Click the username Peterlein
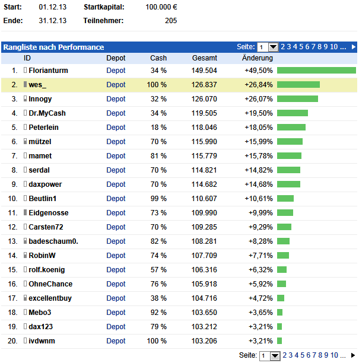This screenshot has height=363, width=359. [43, 128]
